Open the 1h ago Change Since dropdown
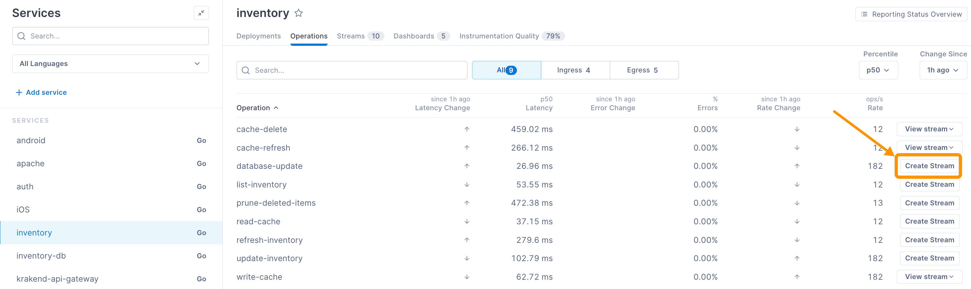971x289 pixels. coord(943,70)
